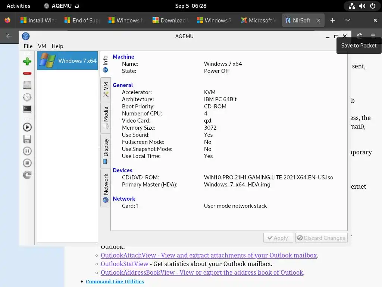Expand the list all tabs chevron
Image resolution: width=382 pixels, height=287 pixels.
point(348,20)
